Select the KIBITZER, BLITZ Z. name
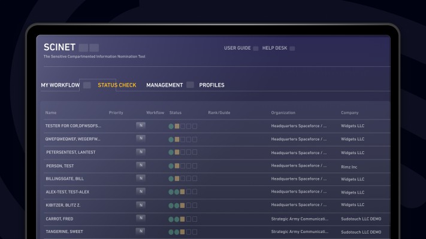This screenshot has height=239, width=426. pos(63,205)
